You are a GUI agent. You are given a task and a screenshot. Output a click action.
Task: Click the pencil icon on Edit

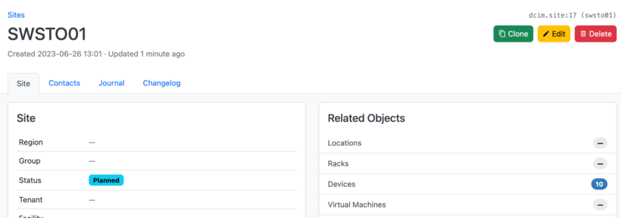pyautogui.click(x=546, y=34)
